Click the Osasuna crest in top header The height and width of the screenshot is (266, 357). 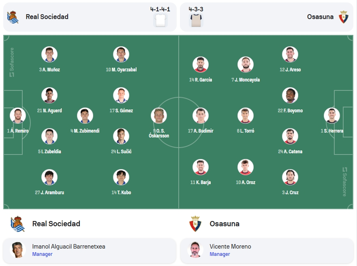tap(344, 17)
